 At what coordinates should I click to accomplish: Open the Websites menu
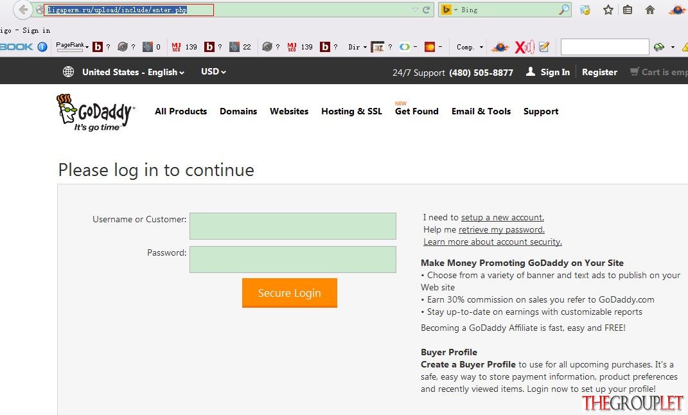pyautogui.click(x=289, y=111)
